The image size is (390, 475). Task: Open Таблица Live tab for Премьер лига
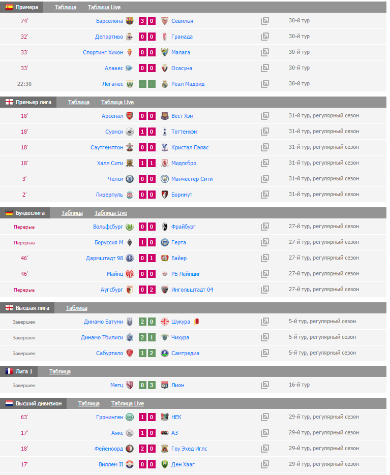click(x=117, y=102)
